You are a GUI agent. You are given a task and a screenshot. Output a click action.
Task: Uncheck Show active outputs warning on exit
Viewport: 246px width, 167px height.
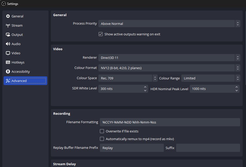101,34
